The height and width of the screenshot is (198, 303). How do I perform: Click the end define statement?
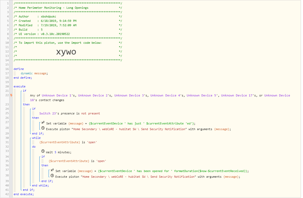(x=23, y=78)
